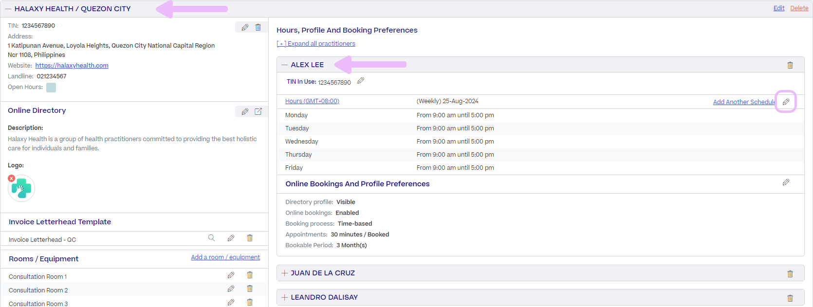The height and width of the screenshot is (307, 813).
Task: Delete Consultation Room 3
Action: point(250,303)
